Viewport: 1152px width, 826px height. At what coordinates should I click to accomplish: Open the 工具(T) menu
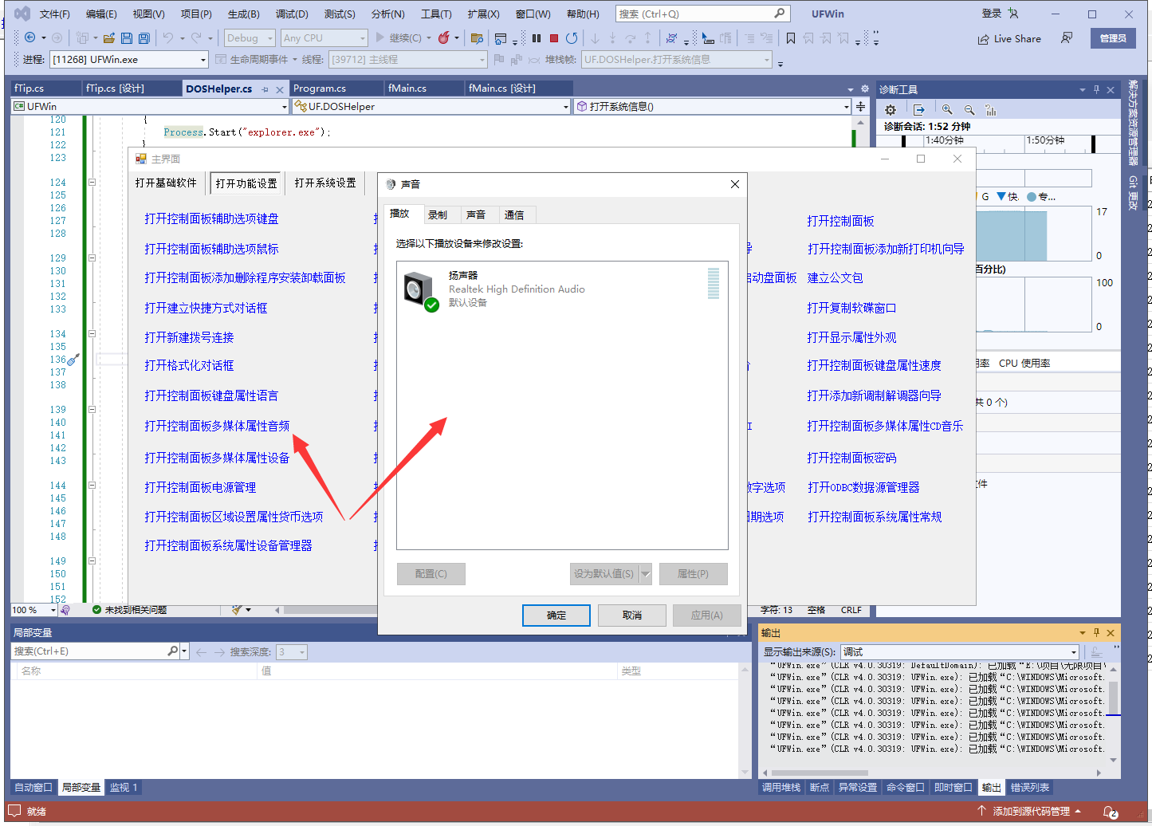[x=436, y=14]
